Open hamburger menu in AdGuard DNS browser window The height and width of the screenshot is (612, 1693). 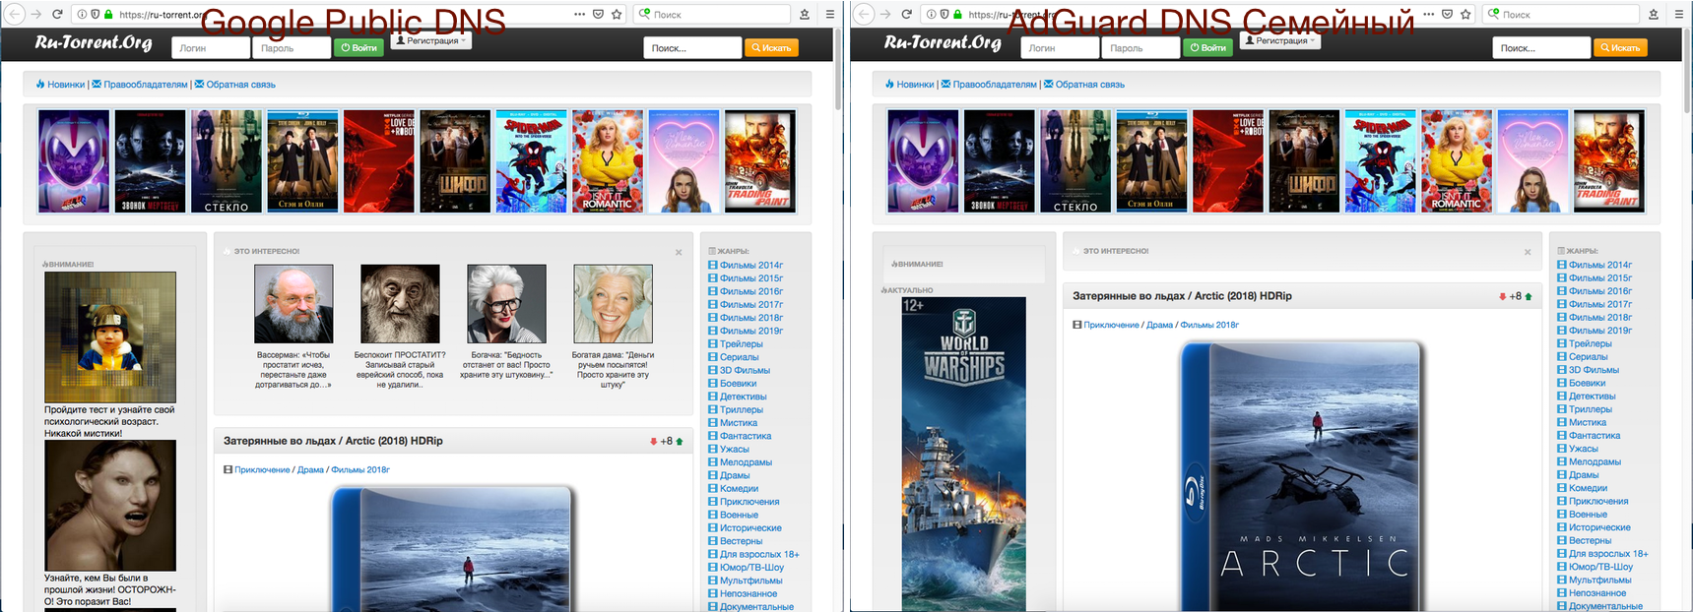(x=1679, y=15)
